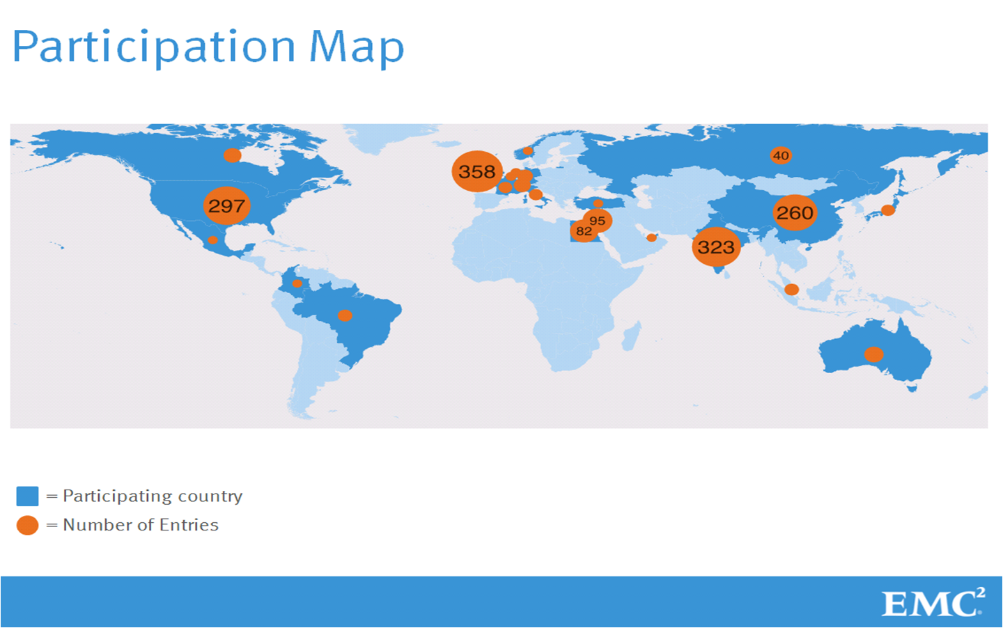Viewport: 1003px width, 628px height.
Task: Click the orange dot over Japan
Action: pos(888,210)
